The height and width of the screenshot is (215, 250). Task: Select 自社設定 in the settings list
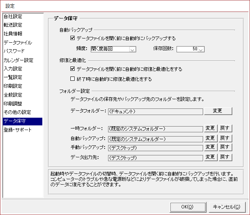click(13, 17)
